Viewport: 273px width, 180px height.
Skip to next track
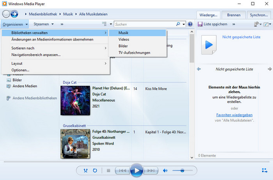click(x=151, y=170)
